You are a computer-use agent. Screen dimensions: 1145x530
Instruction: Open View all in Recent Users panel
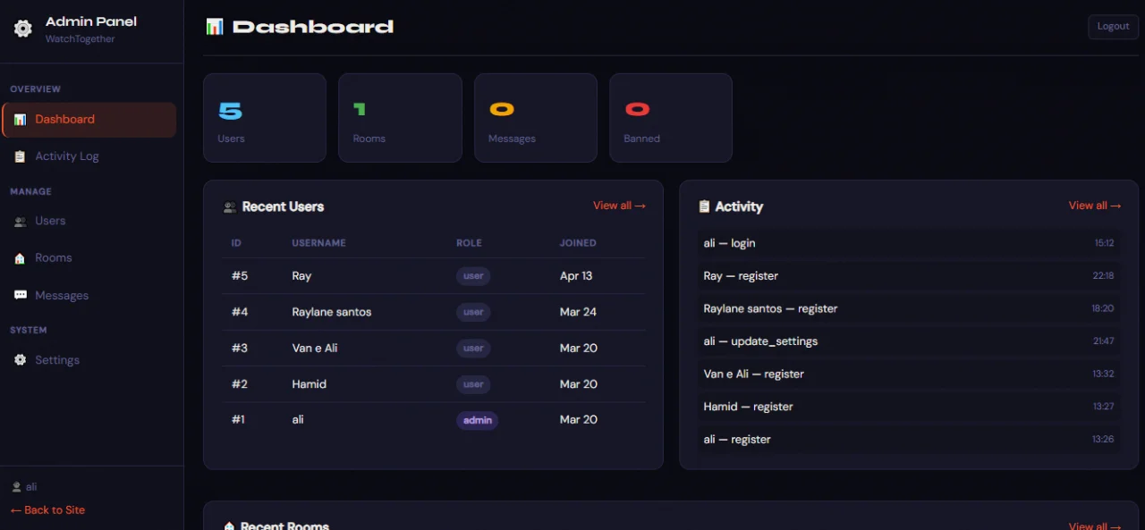pos(619,206)
